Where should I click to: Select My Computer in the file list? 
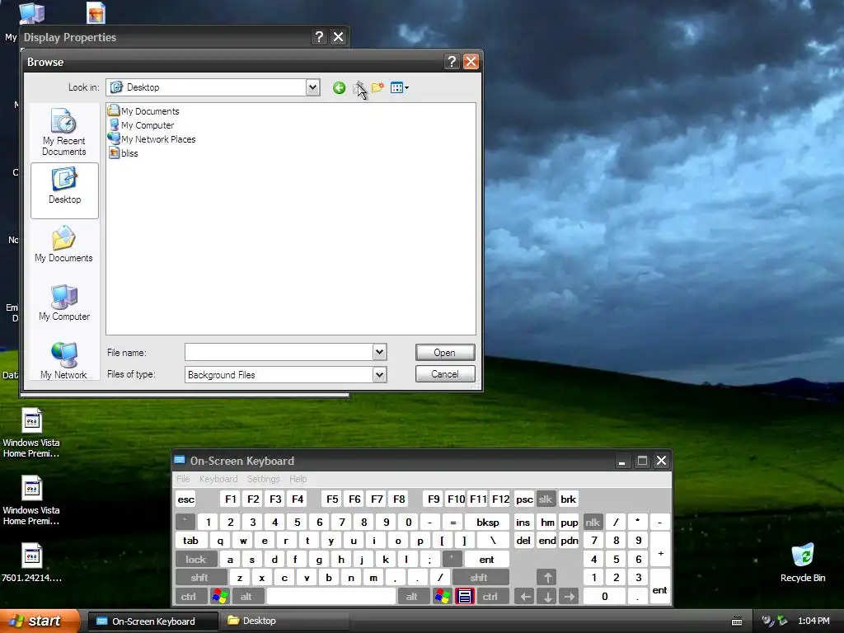coord(141,125)
